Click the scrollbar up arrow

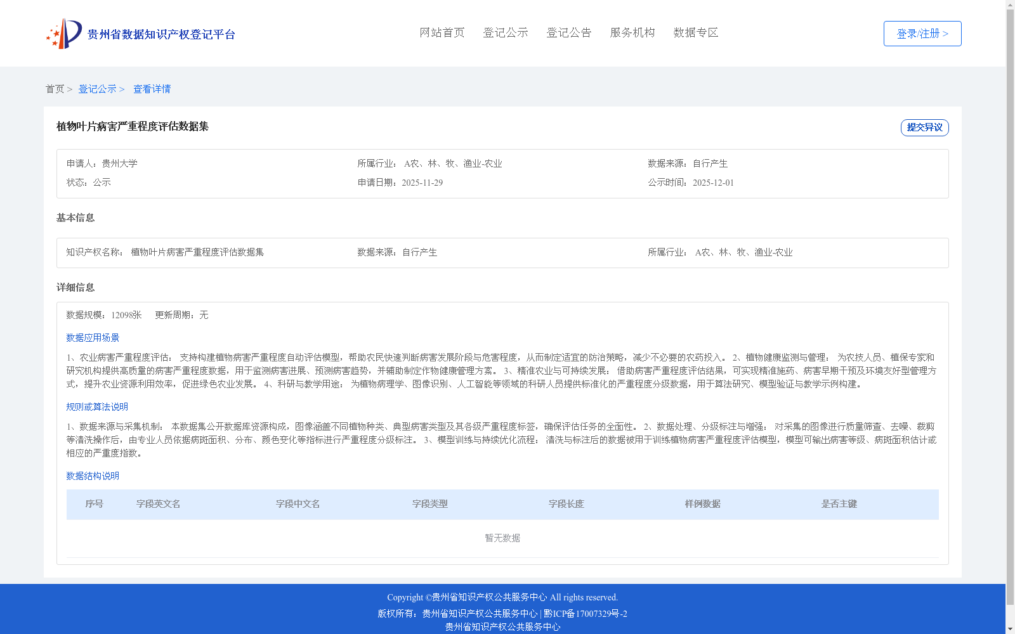click(1010, 4)
